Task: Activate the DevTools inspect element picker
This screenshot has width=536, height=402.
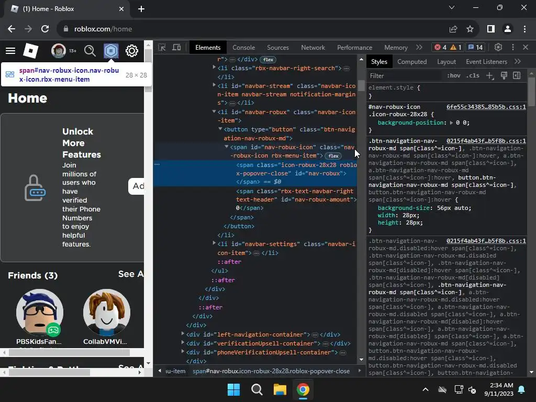Action: (x=162, y=48)
